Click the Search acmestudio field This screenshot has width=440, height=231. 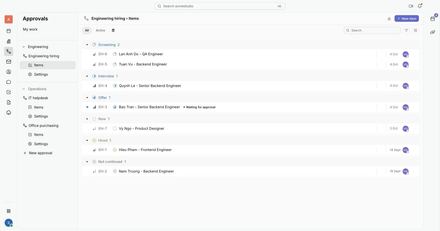220,6
